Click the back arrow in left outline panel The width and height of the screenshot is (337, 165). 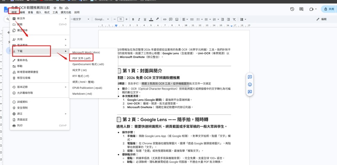pyautogui.click(x=8, y=32)
